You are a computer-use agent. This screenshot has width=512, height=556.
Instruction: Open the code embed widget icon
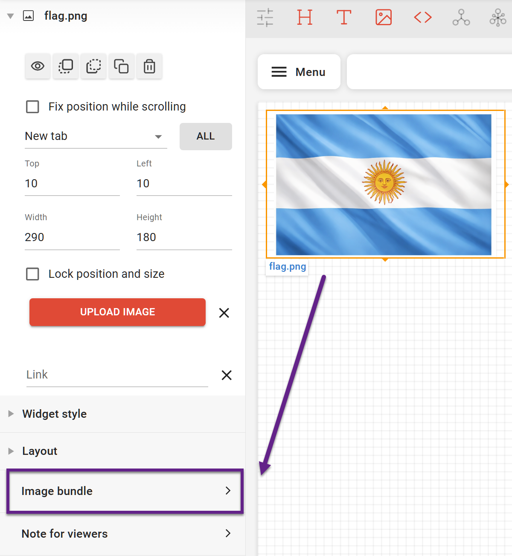(422, 17)
